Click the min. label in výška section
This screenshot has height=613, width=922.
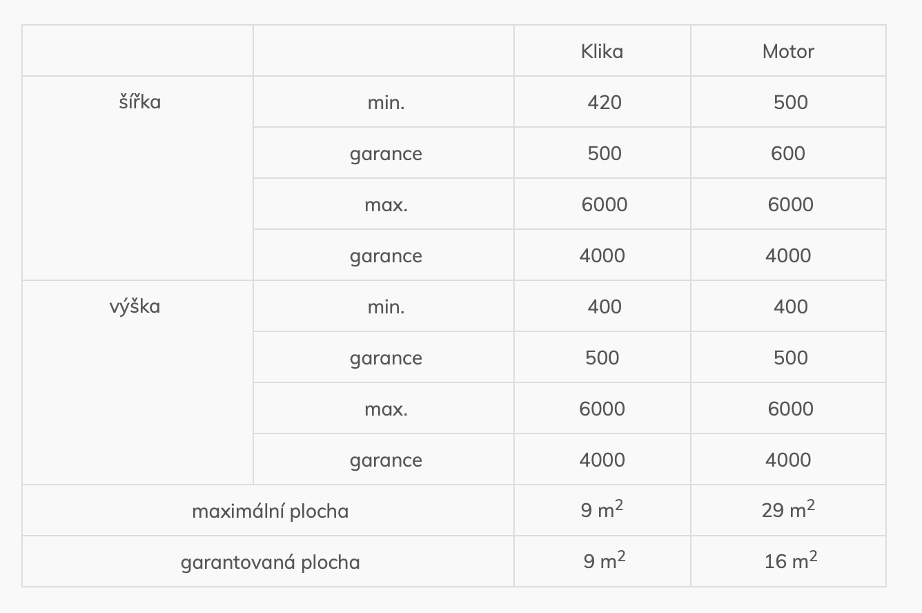pos(386,306)
